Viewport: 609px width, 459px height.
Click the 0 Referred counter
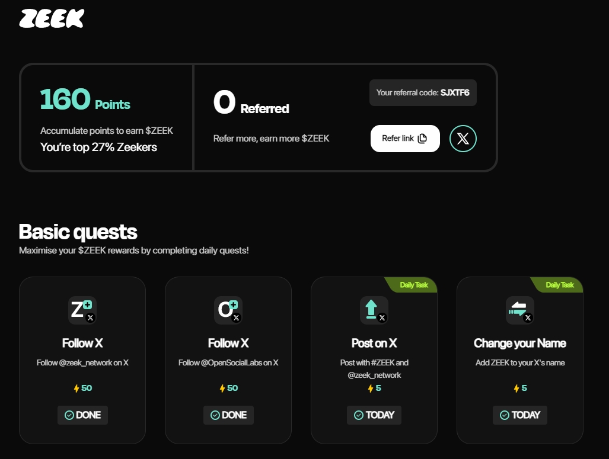(x=251, y=103)
